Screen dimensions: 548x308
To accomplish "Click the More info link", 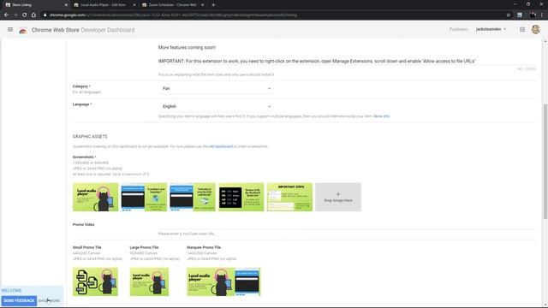I will (x=381, y=116).
